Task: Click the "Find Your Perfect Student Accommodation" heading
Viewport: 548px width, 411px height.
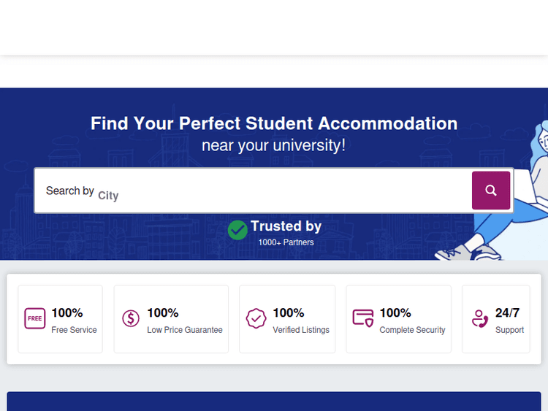Action: (x=274, y=123)
